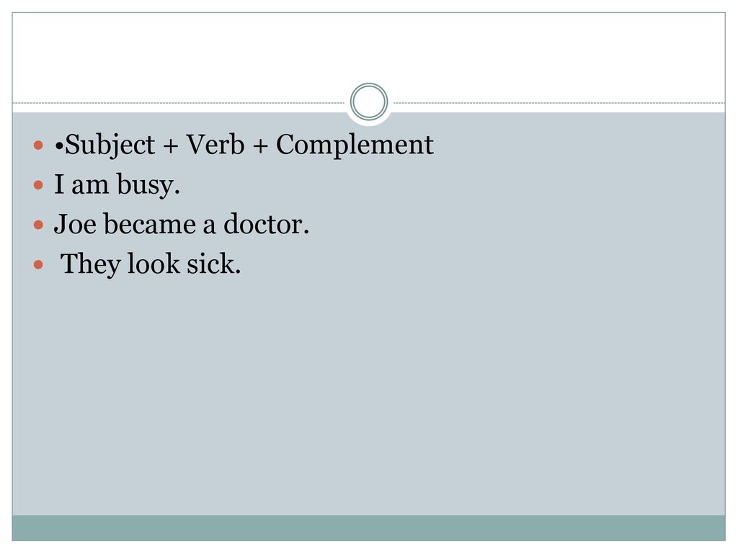738x553 pixels.
Task: Click the word 'Joe'
Action: (75, 224)
